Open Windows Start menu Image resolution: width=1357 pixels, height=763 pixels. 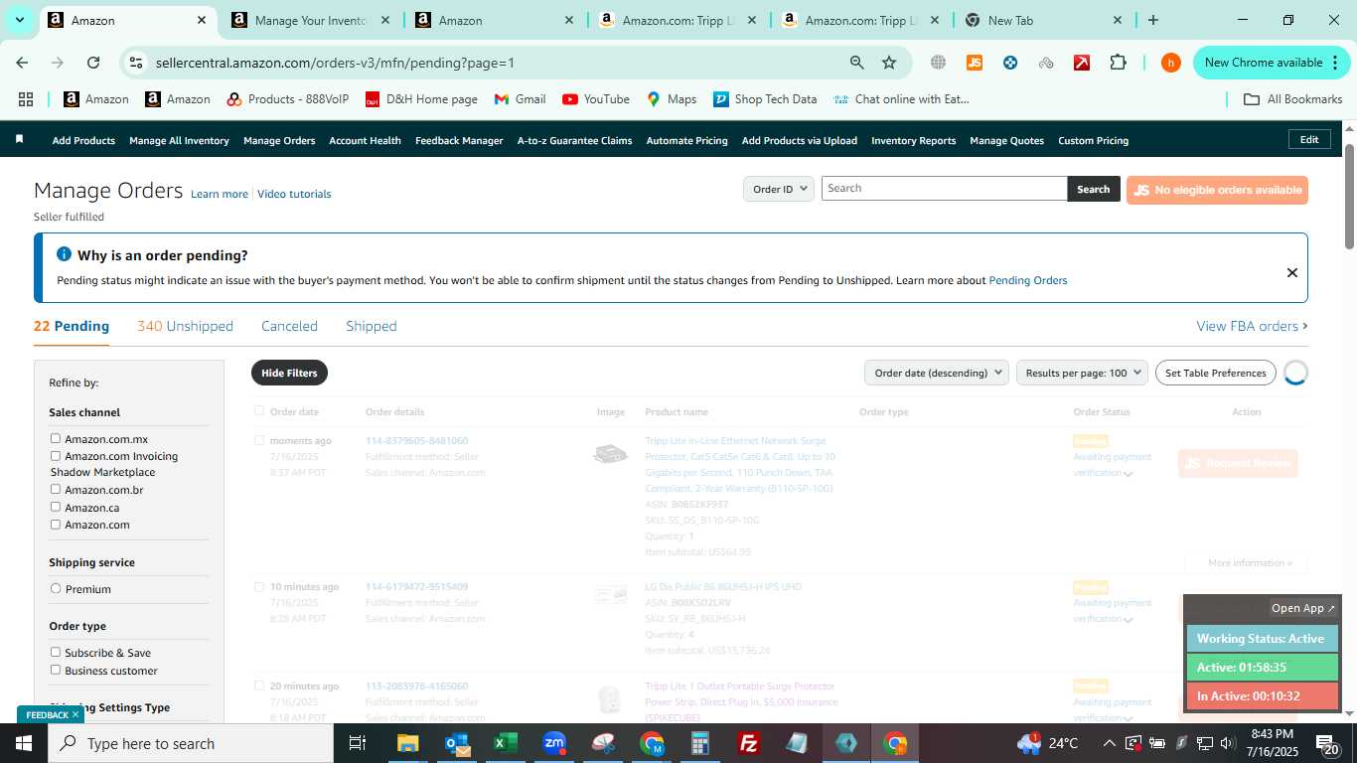coord(23,743)
